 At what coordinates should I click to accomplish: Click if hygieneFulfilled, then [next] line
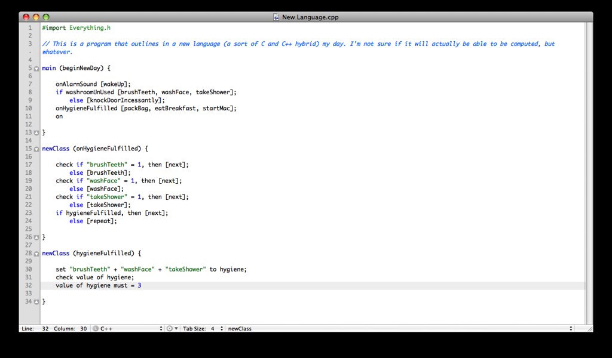[x=112, y=213]
